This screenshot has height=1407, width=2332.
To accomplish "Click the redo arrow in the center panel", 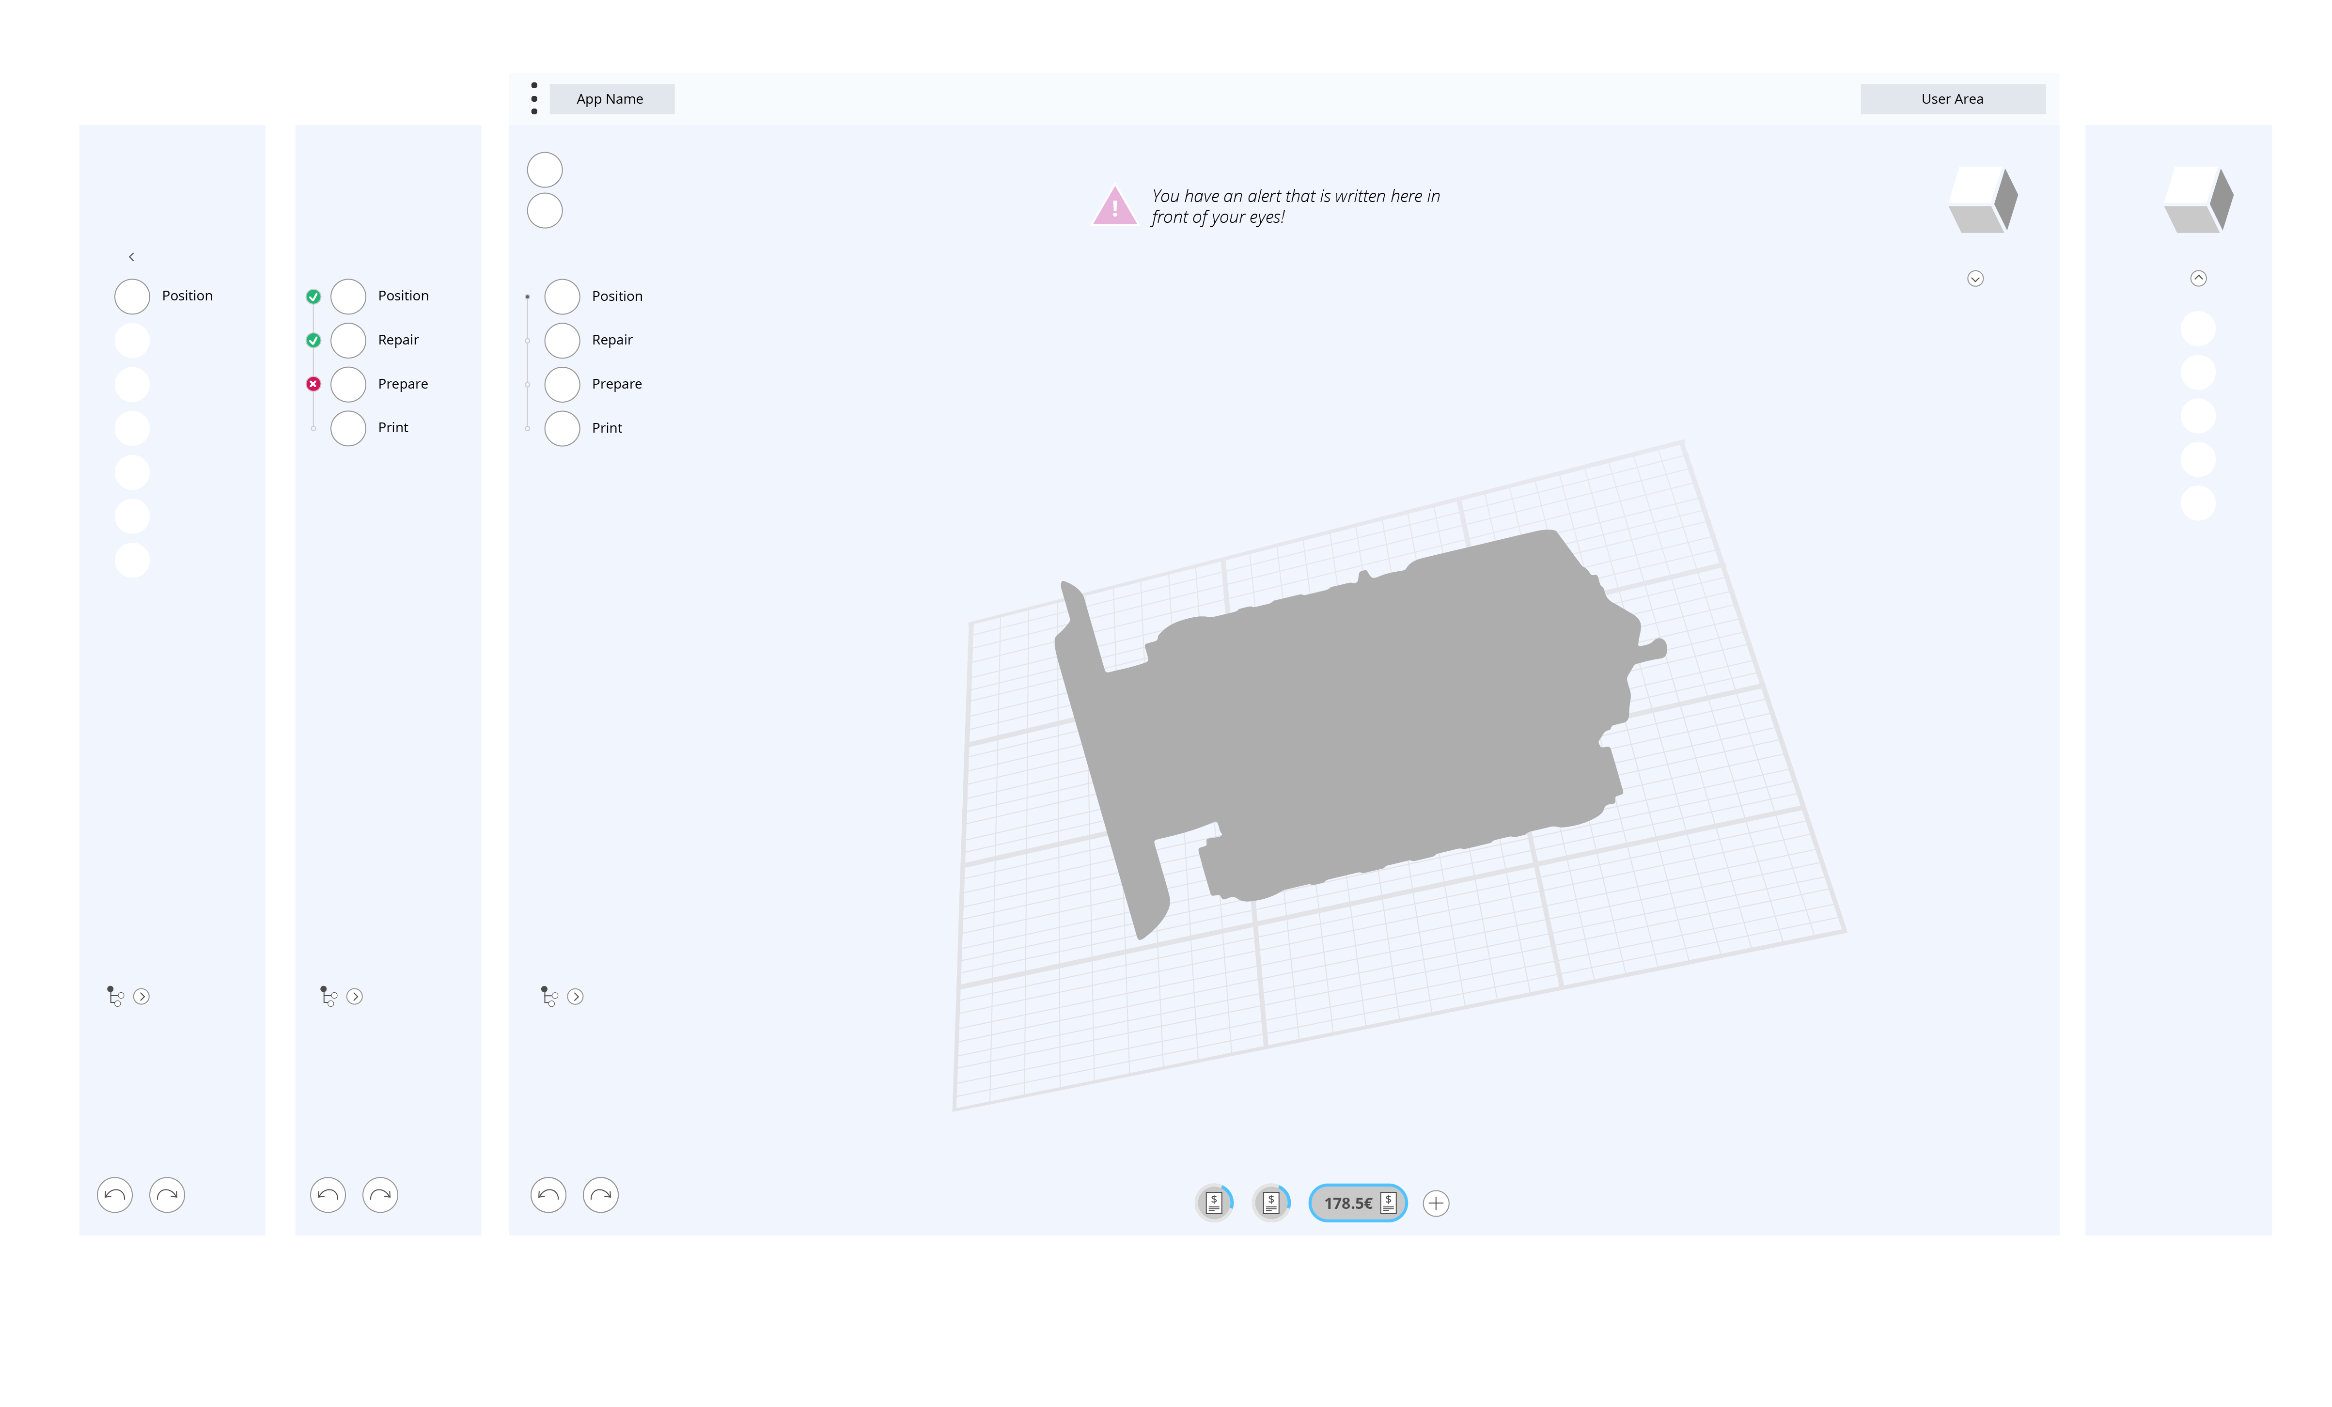I will [601, 1195].
